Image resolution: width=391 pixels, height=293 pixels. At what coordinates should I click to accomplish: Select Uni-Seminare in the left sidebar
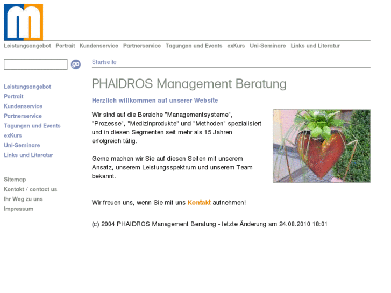point(22,145)
